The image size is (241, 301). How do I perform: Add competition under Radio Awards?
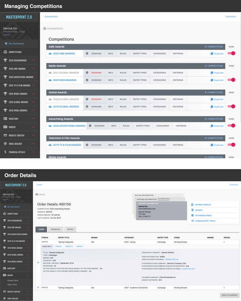(x=214, y=66)
